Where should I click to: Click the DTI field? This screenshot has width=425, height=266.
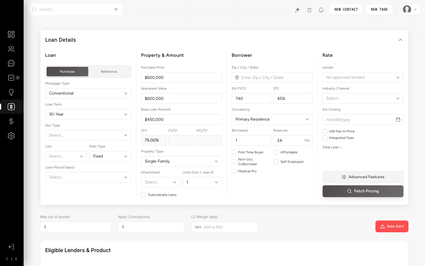click(x=293, y=98)
